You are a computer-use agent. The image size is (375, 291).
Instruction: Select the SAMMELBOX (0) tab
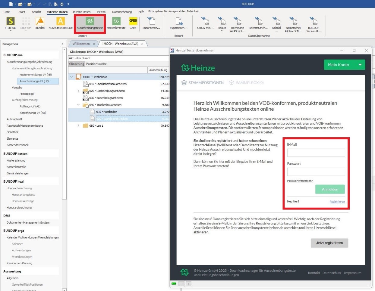click(x=246, y=83)
